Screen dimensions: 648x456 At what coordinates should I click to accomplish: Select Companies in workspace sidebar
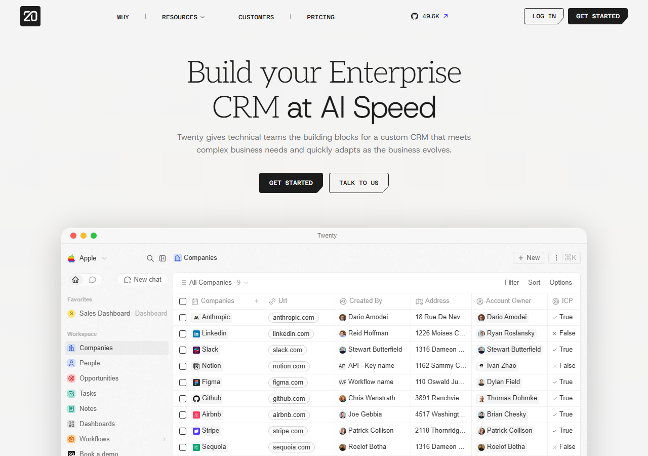(x=117, y=348)
